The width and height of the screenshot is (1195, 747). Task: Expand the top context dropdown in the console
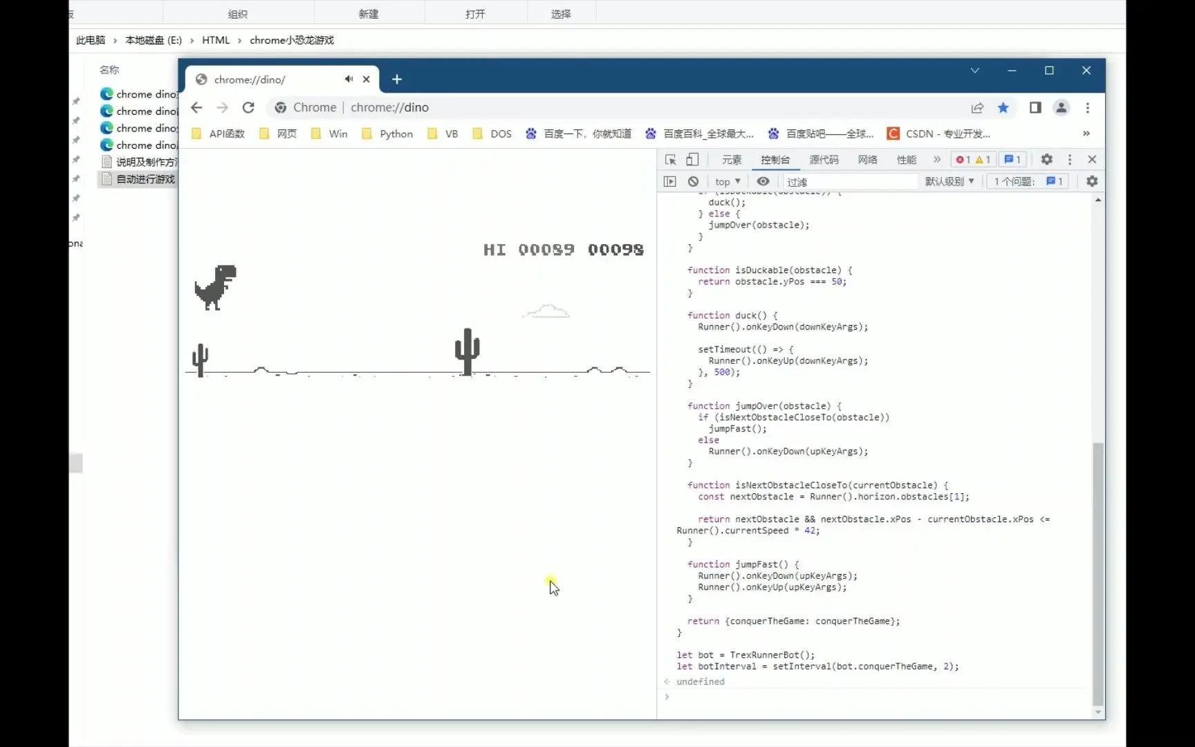[x=728, y=181]
